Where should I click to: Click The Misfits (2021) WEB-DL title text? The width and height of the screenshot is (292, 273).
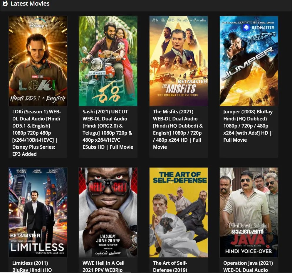point(178,129)
